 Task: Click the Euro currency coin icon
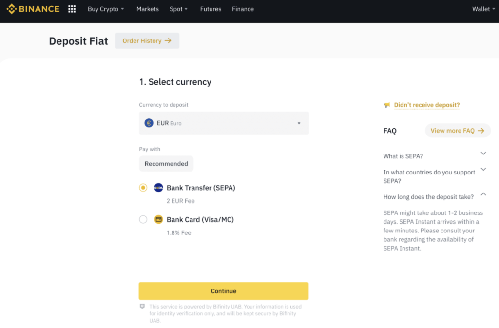tap(149, 123)
